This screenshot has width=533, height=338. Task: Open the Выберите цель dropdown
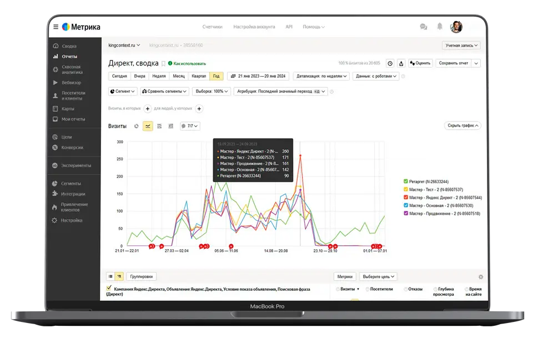pyautogui.click(x=380, y=276)
